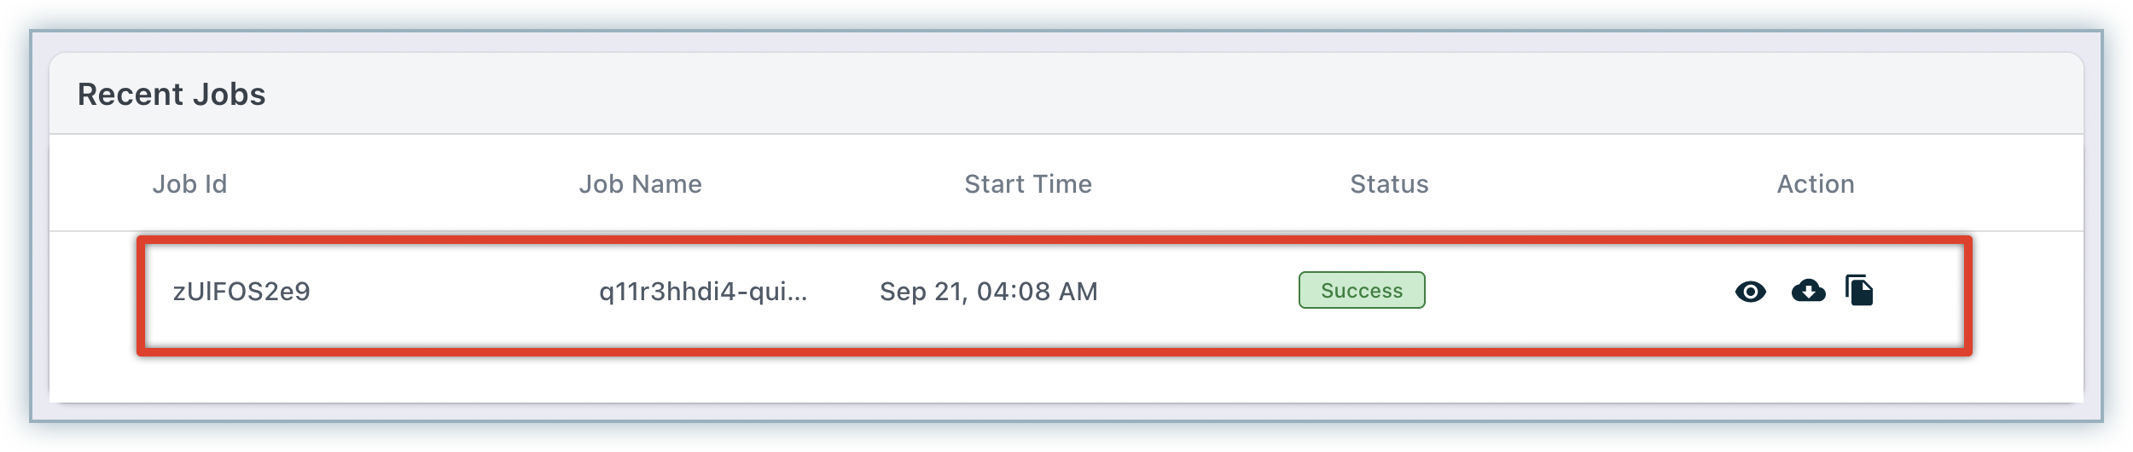Click the green Success status badge
This screenshot has height=452, width=2133.
click(x=1361, y=290)
